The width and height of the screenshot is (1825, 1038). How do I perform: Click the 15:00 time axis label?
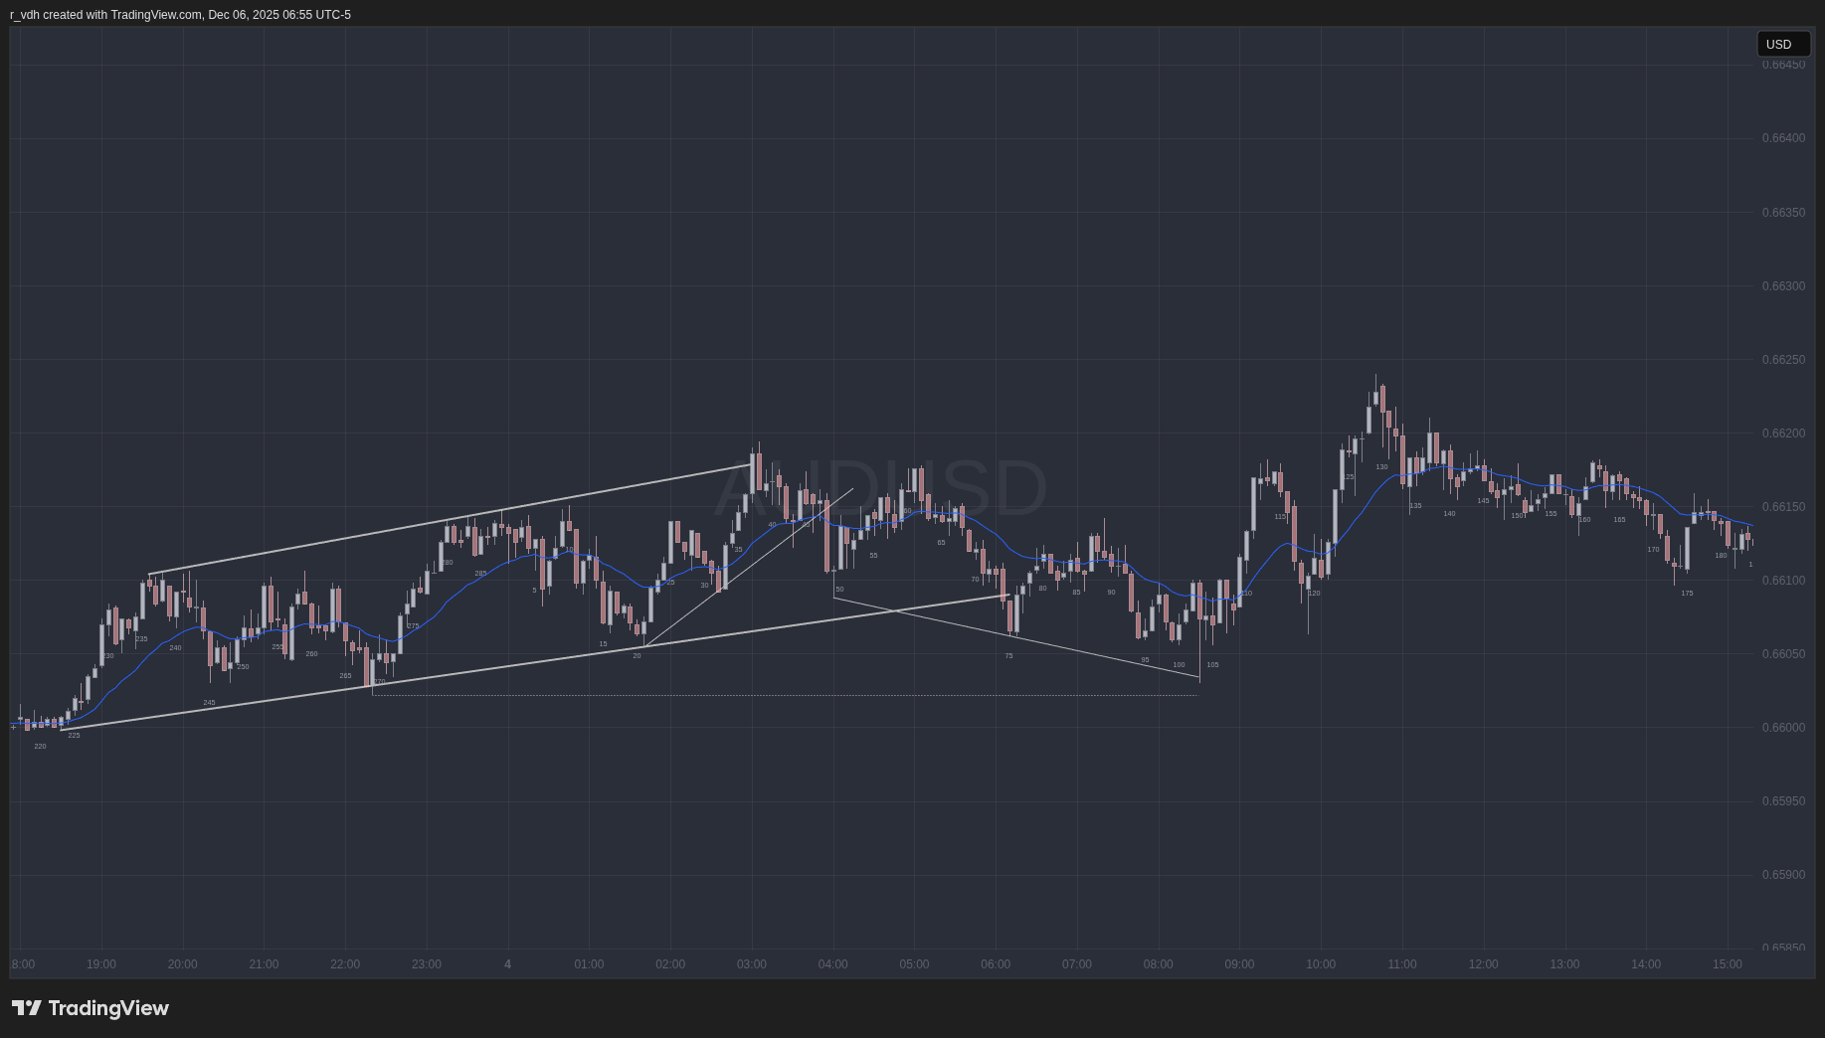(x=1728, y=964)
